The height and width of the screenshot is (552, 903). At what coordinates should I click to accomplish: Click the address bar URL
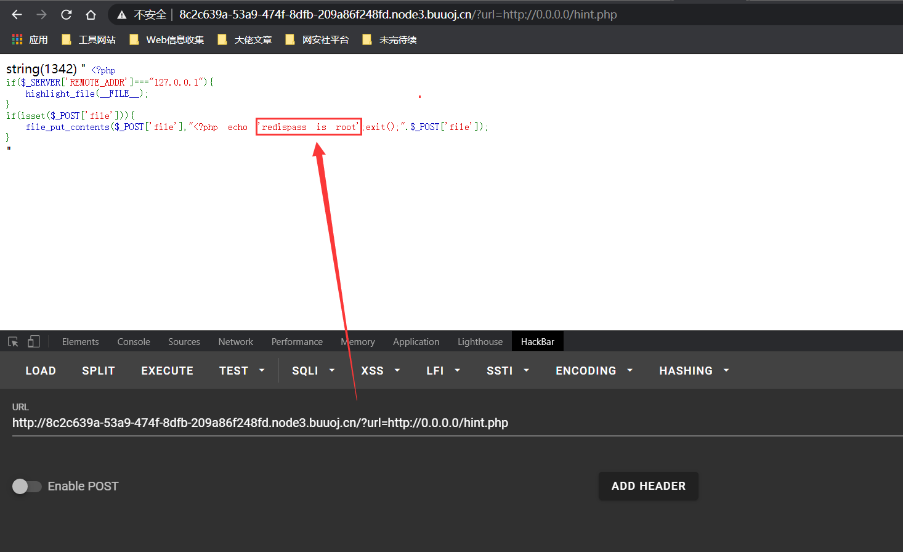coord(398,14)
